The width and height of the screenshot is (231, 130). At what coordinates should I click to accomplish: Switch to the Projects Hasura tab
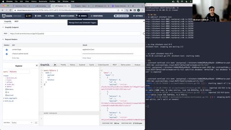tap(81, 6)
